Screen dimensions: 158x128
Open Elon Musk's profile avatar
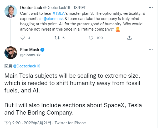click(11, 52)
